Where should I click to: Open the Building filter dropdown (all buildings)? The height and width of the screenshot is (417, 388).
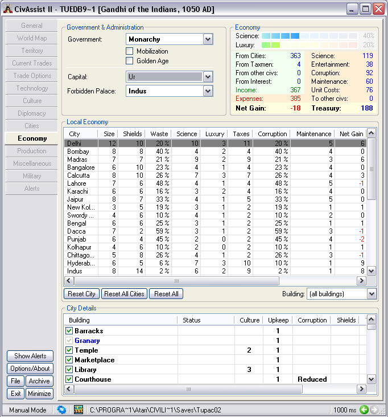click(x=341, y=294)
